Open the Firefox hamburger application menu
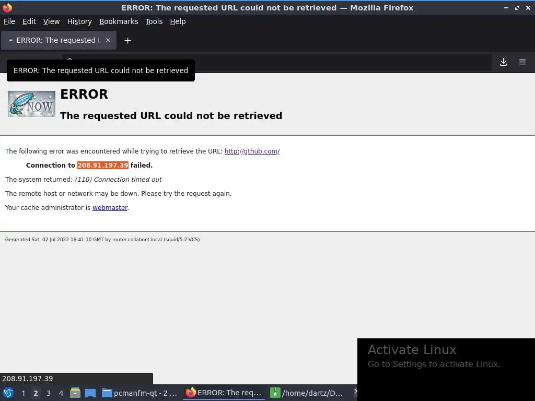Image resolution: width=535 pixels, height=401 pixels. click(x=522, y=62)
